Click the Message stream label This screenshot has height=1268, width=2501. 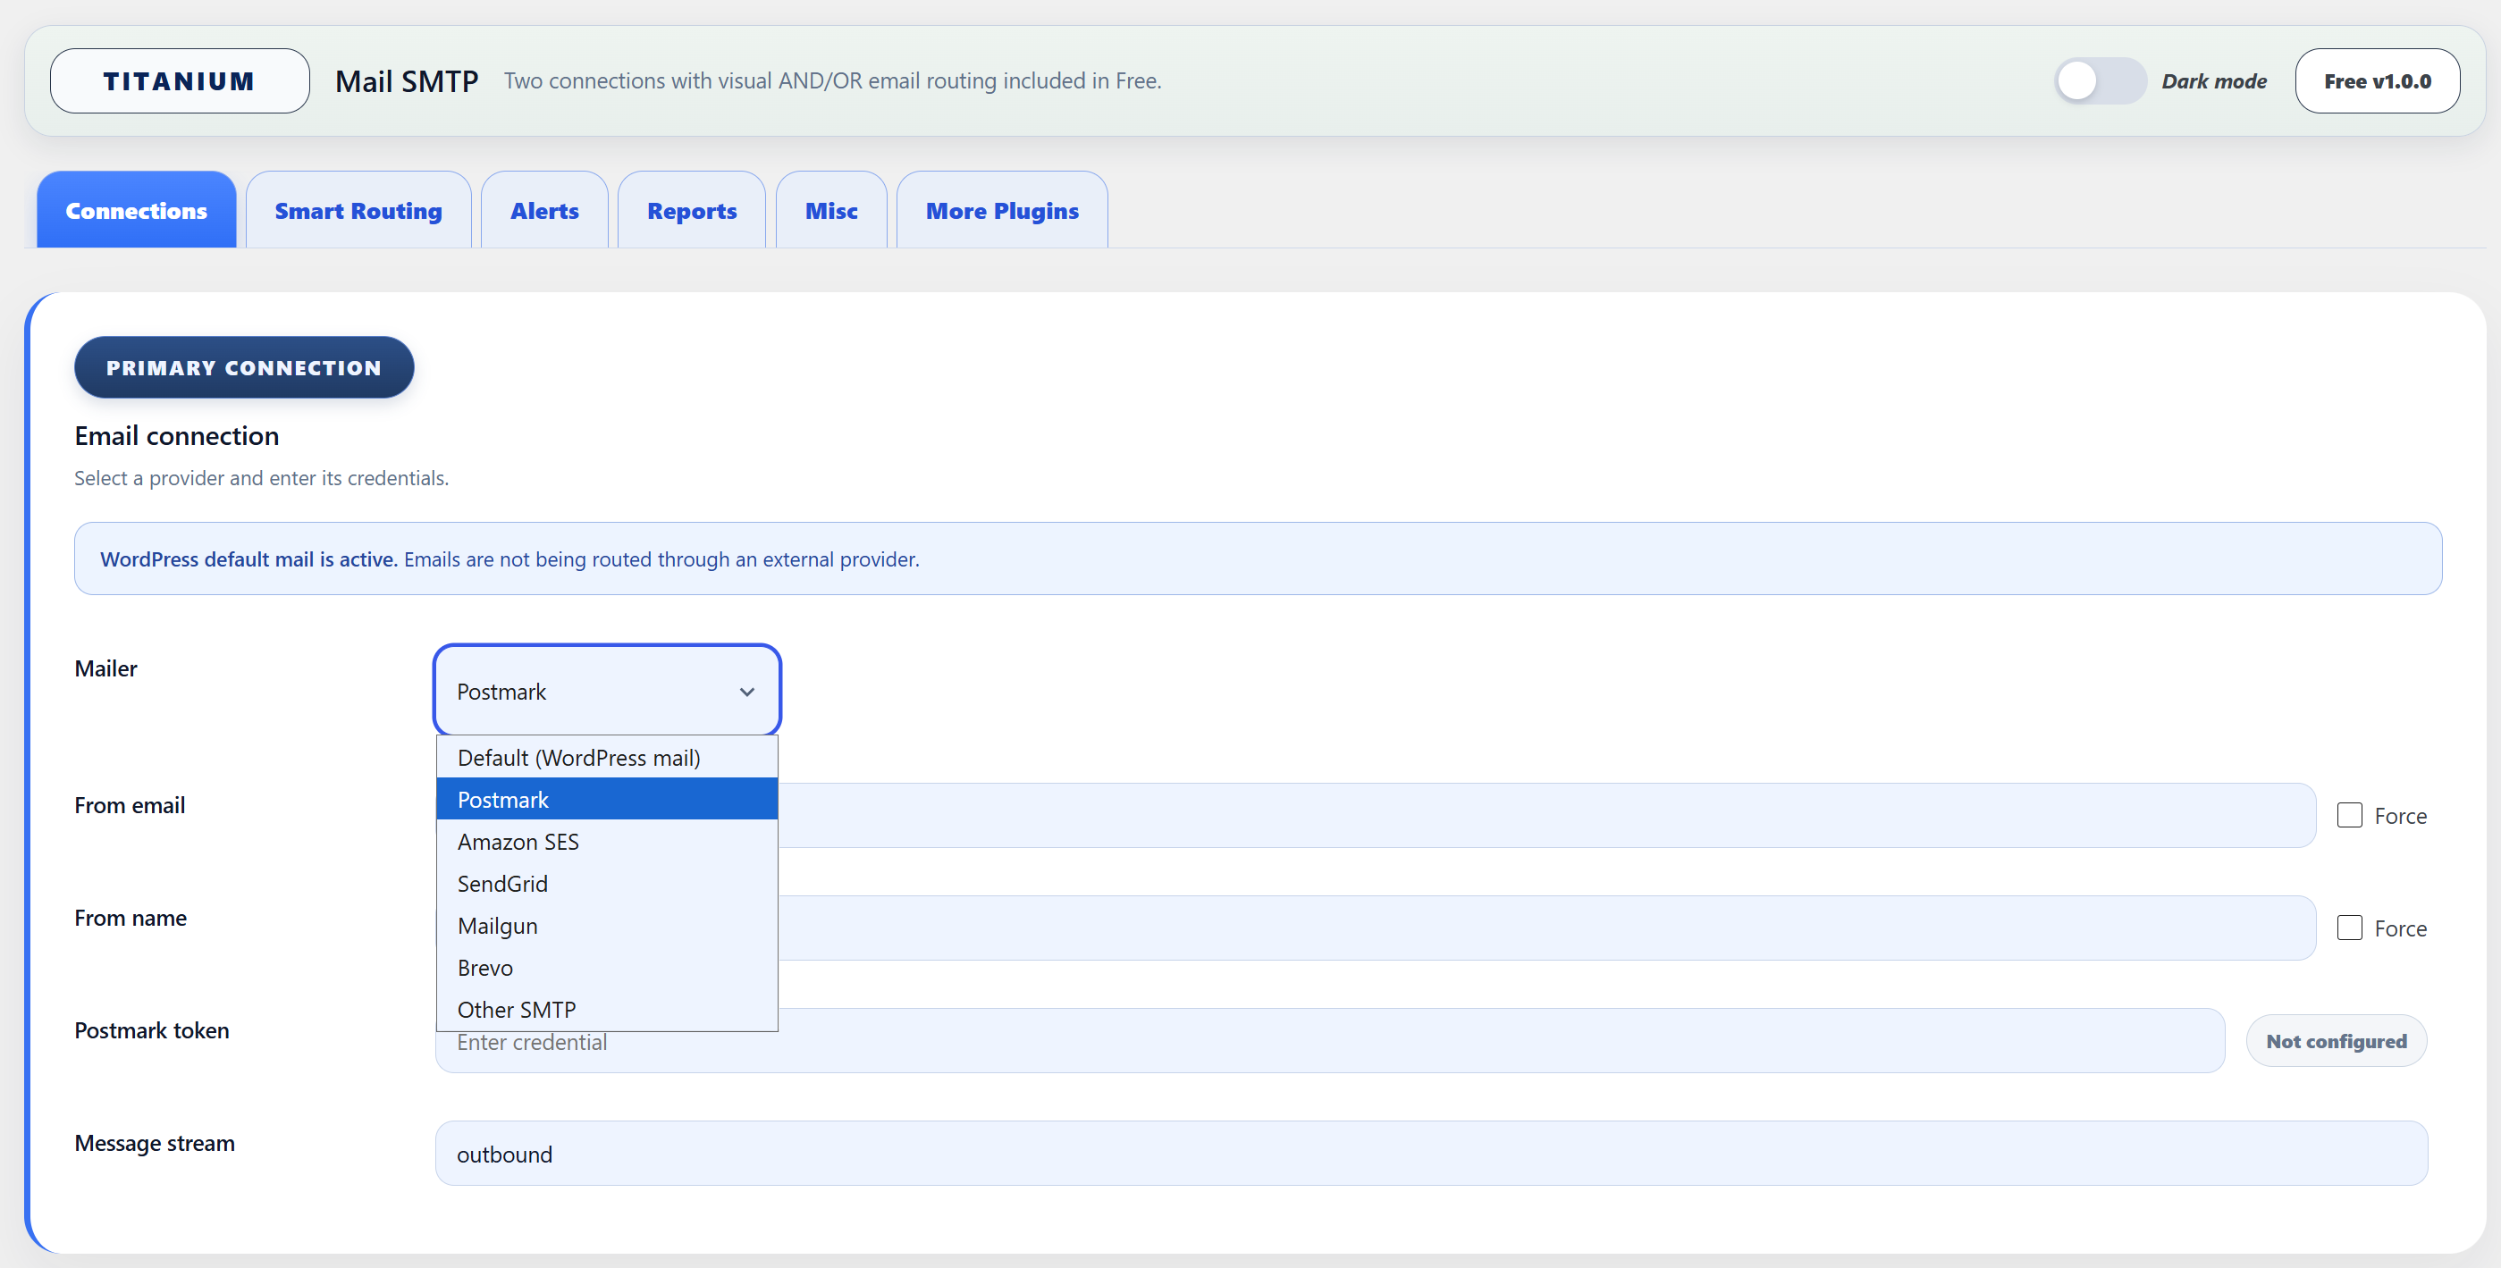click(x=155, y=1143)
